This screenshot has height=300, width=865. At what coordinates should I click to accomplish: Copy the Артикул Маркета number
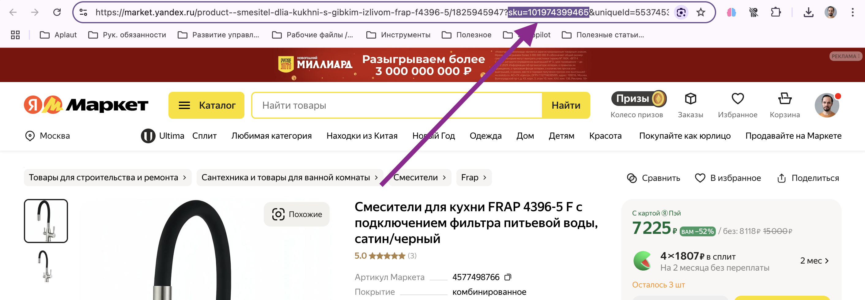(x=508, y=277)
